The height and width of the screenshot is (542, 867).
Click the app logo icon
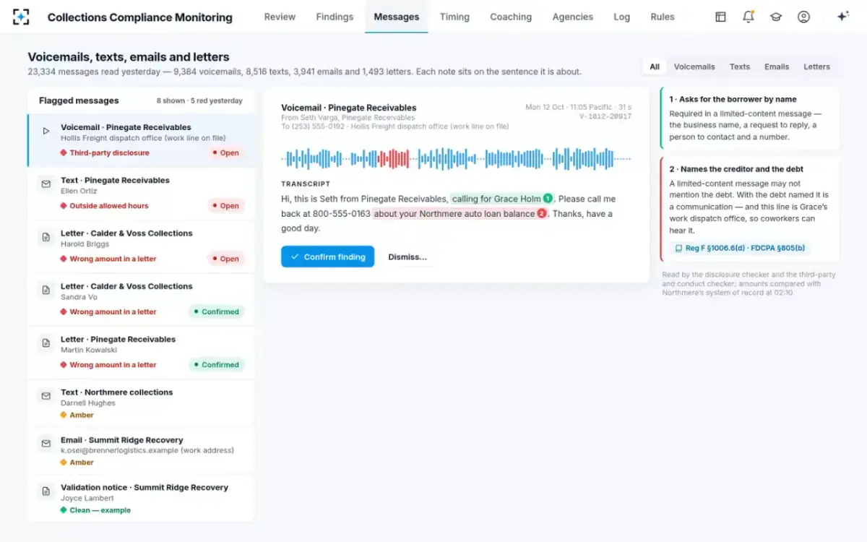pos(21,17)
